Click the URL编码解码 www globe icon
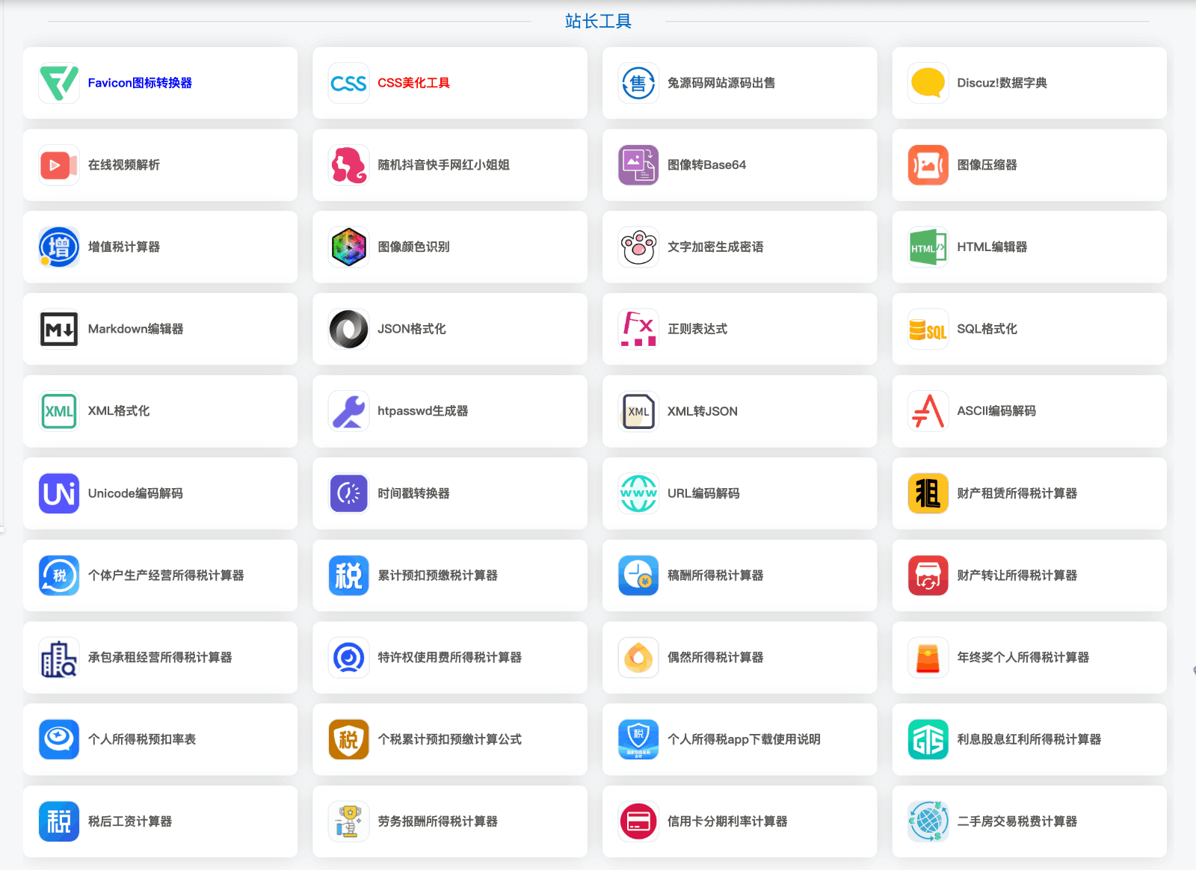Image resolution: width=1196 pixels, height=870 pixels. tap(638, 493)
